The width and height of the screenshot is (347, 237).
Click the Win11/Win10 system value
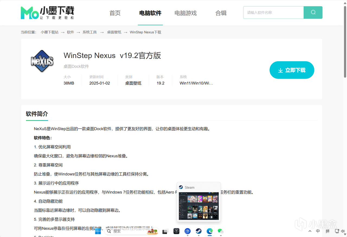(x=196, y=83)
